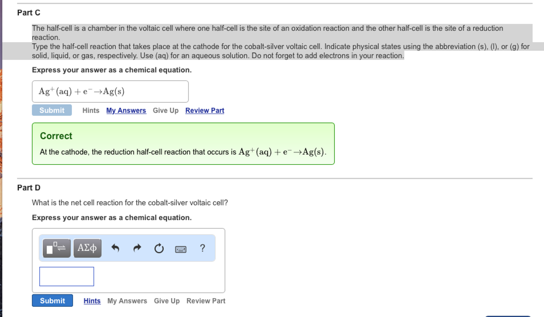
Task: Click Submit under Part C
Action: 52,110
